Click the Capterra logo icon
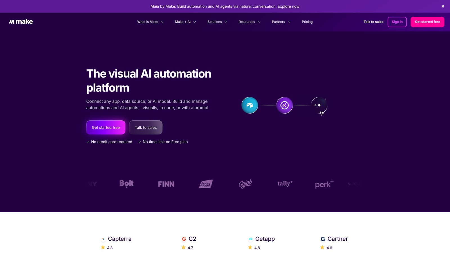This screenshot has height=253, width=450. (103, 239)
